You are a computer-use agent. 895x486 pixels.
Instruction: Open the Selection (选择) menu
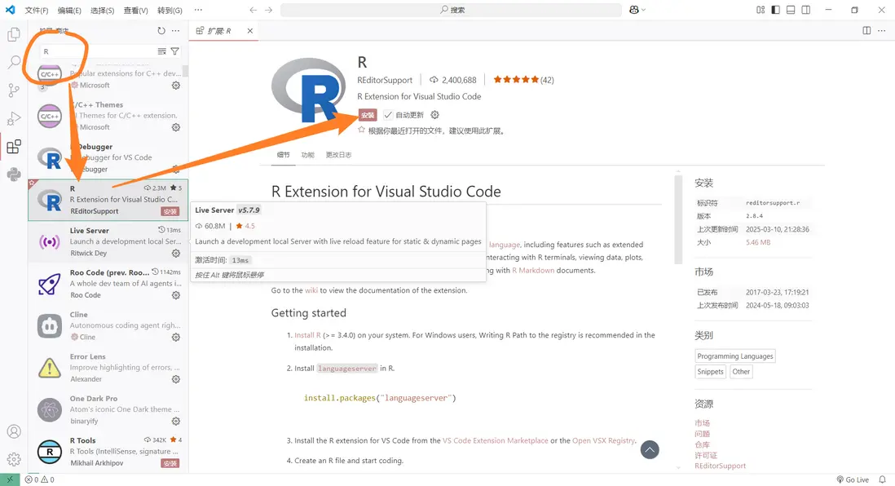point(102,11)
